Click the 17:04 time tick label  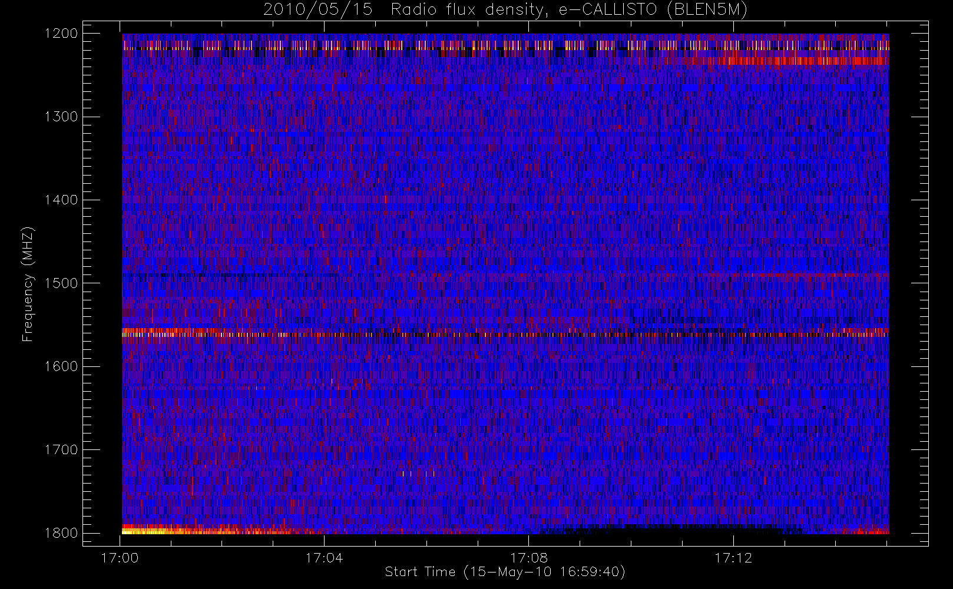pyautogui.click(x=324, y=558)
